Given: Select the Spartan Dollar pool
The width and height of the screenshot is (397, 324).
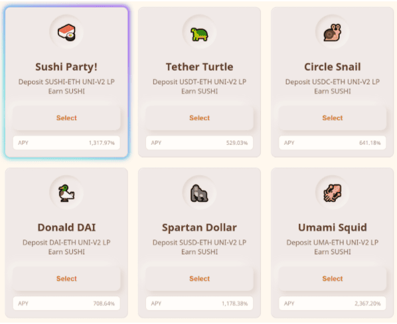Looking at the screenshot, I should pyautogui.click(x=199, y=278).
